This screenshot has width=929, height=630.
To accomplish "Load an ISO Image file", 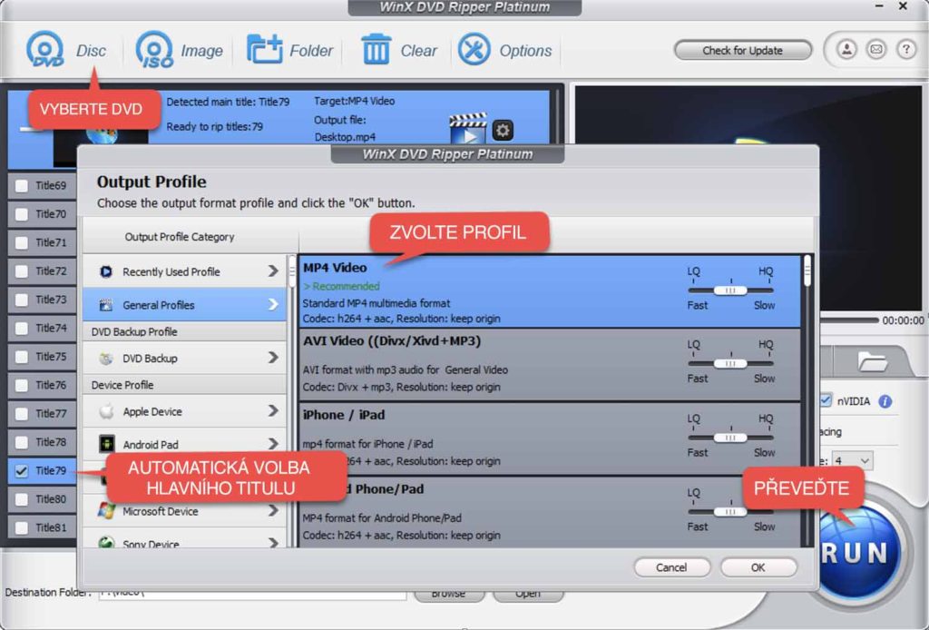I will (154, 50).
